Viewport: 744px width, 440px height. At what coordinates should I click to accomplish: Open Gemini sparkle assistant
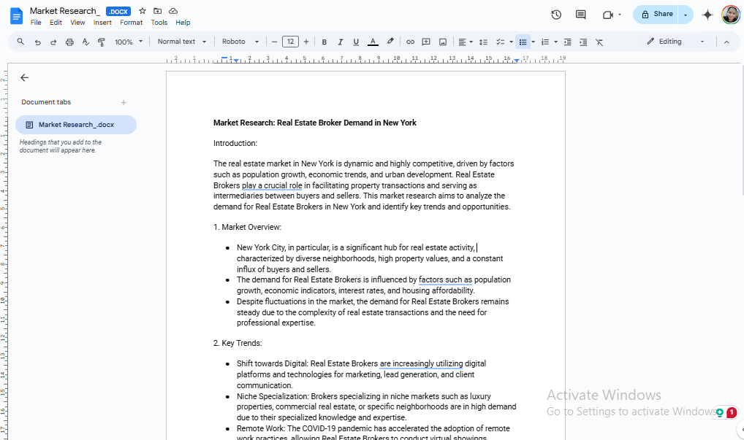[x=707, y=15]
